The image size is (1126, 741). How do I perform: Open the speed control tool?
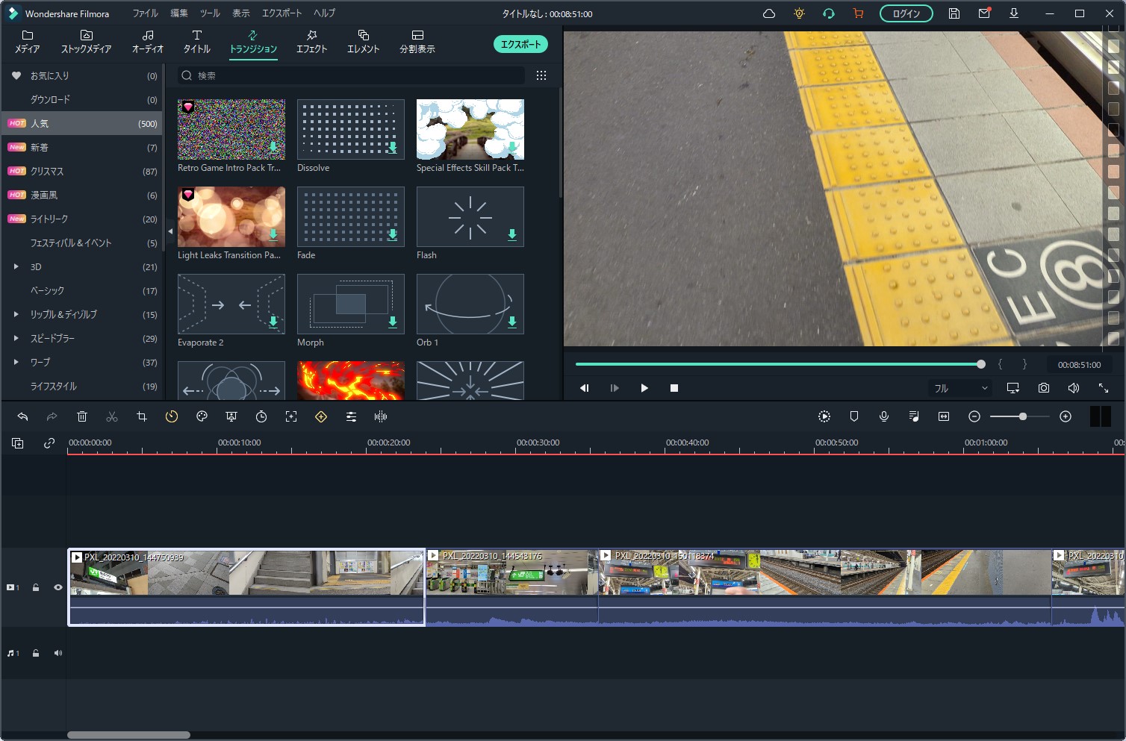point(172,417)
